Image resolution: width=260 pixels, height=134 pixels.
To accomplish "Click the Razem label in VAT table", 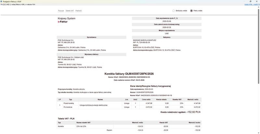I will pos(110,130).
